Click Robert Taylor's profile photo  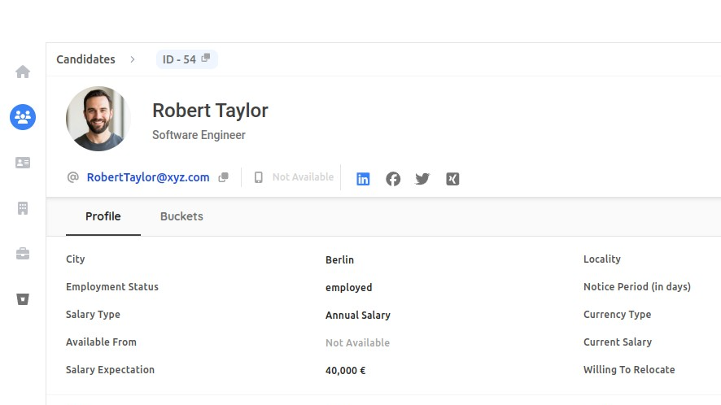[98, 119]
